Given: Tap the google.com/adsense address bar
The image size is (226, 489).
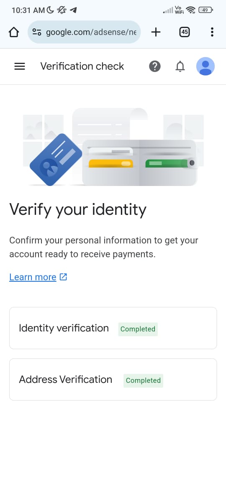Looking at the screenshot, I should pos(84,32).
